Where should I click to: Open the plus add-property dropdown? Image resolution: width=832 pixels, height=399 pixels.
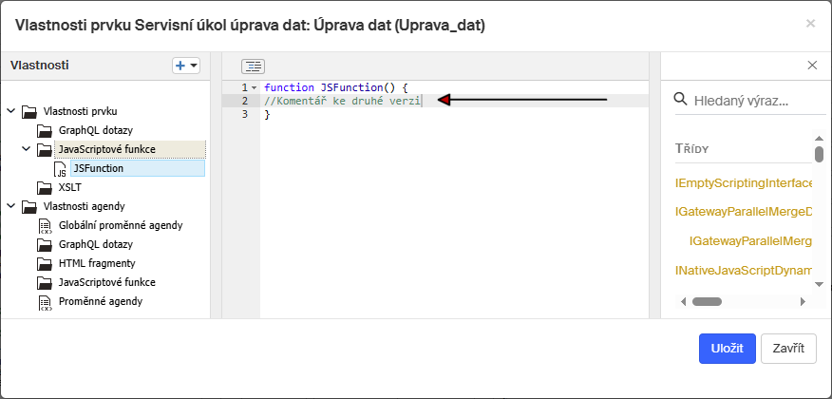186,66
